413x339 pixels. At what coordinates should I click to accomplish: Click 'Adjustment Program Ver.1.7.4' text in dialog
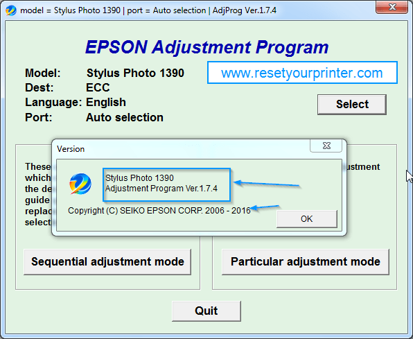click(161, 189)
